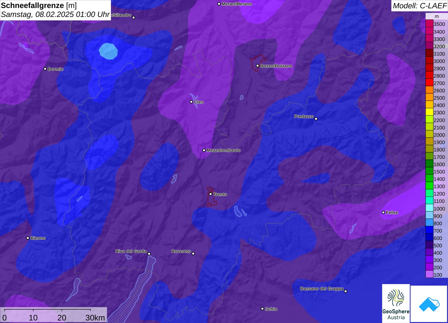Click the Bozen/Bolzano city marker
The height and width of the screenshot is (323, 448).
[x=257, y=66]
